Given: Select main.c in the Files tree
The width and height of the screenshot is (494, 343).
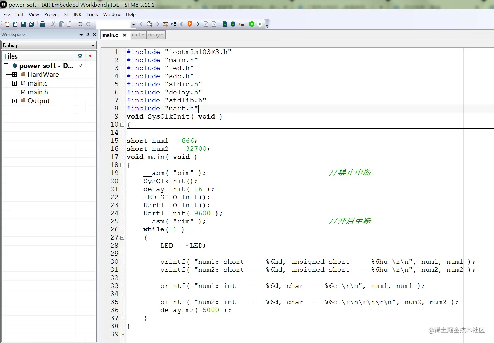Looking at the screenshot, I should pyautogui.click(x=37, y=83).
